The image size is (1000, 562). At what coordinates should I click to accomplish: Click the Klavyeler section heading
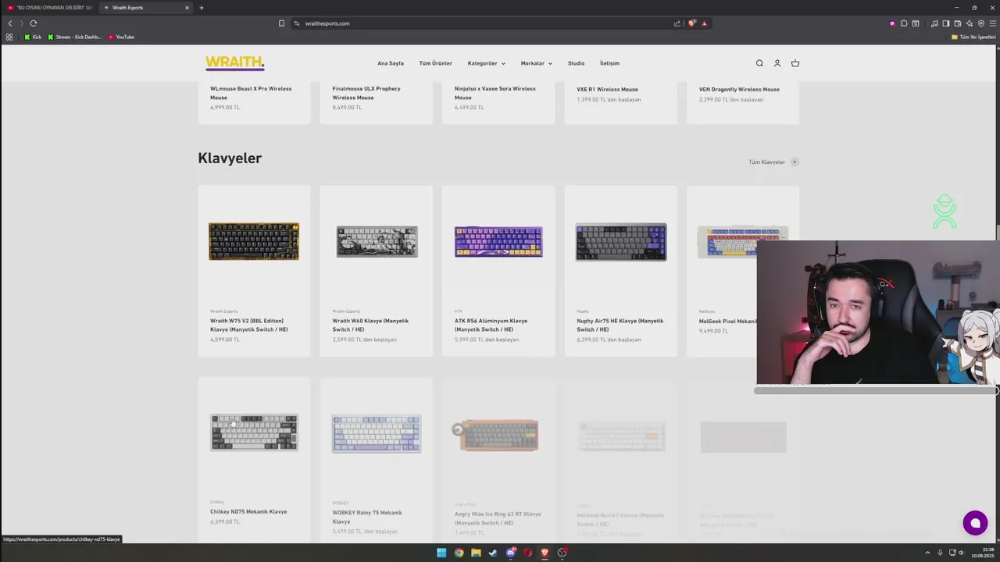click(230, 158)
